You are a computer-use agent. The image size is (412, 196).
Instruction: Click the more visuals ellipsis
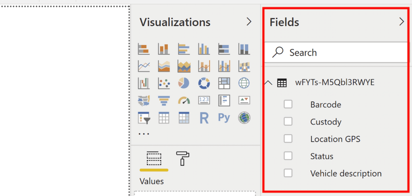[144, 134]
